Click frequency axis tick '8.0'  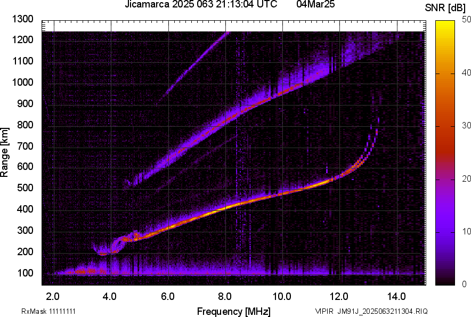(225, 297)
